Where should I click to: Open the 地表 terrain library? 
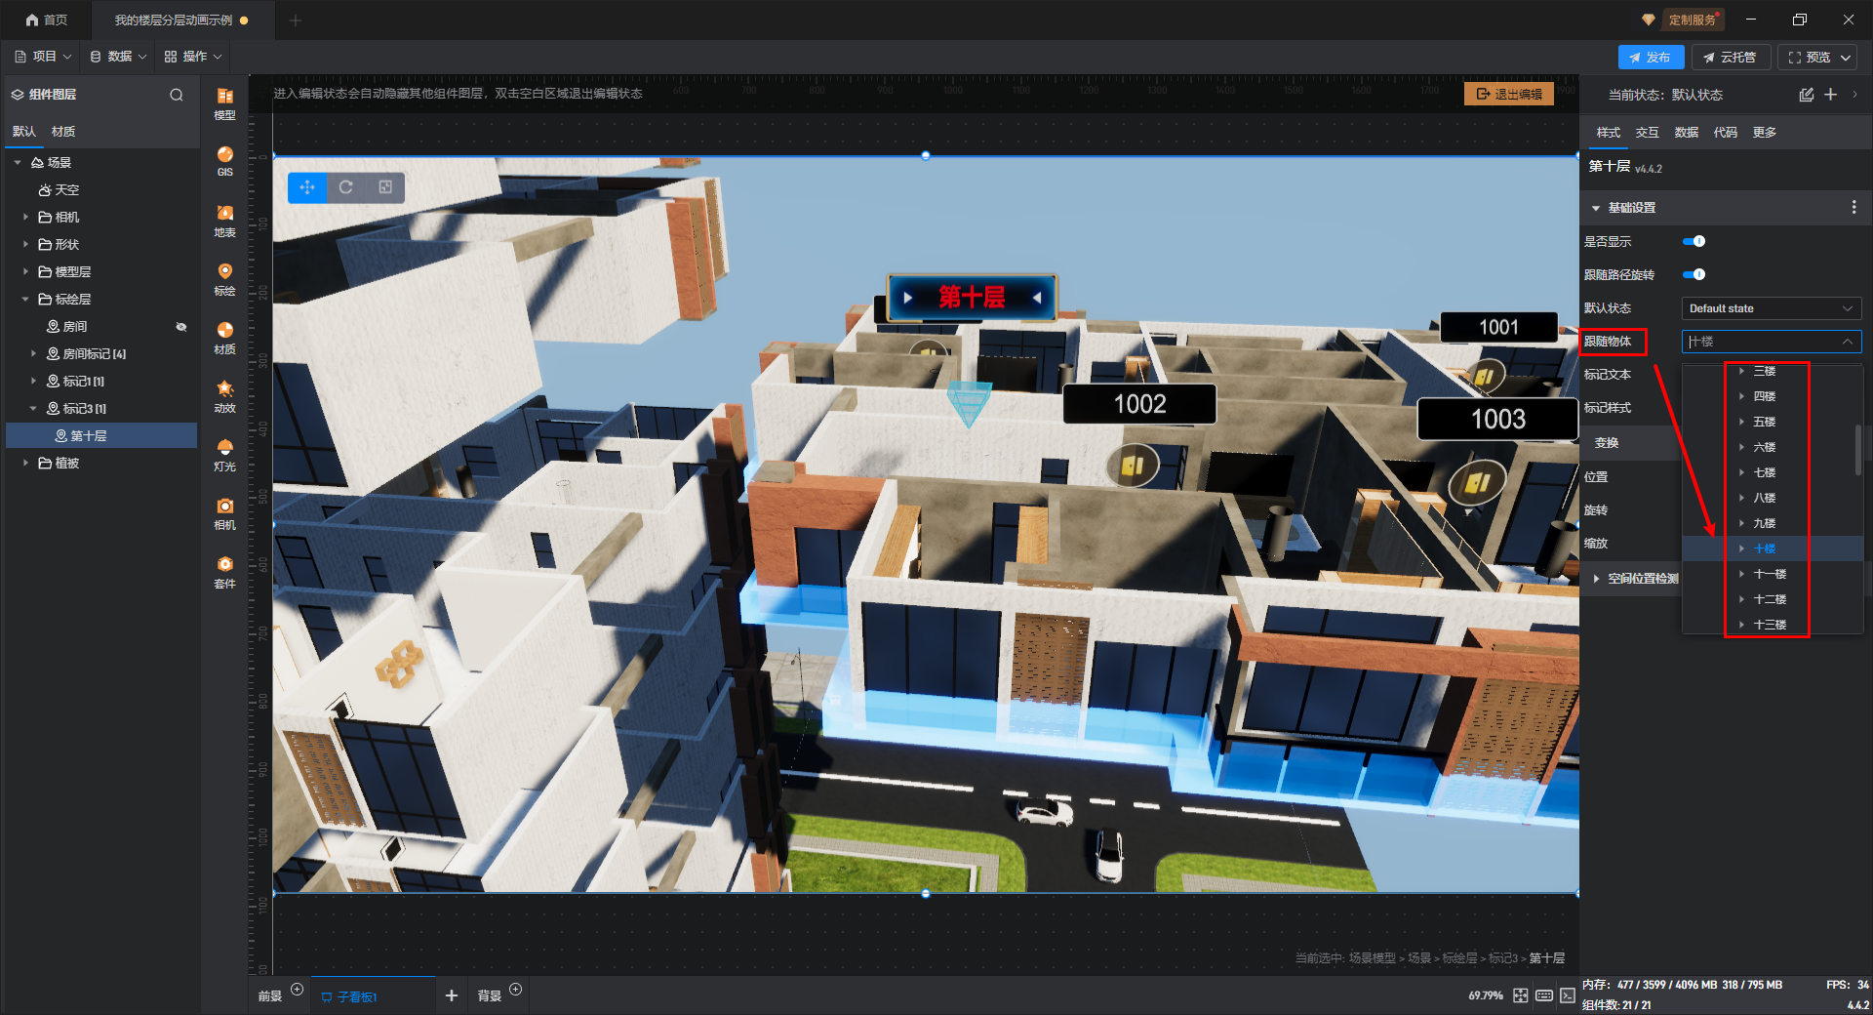pyautogui.click(x=224, y=221)
